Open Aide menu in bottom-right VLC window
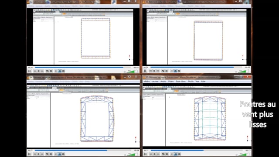279x157 pixels. click(x=203, y=82)
